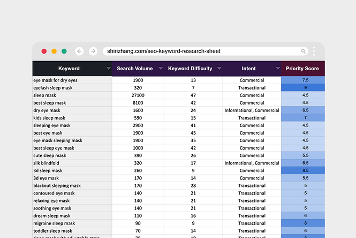Image resolution: width=356 pixels, height=238 pixels.
Task: Click the 'dry eye mask' keyword cell
Action: coord(72,110)
